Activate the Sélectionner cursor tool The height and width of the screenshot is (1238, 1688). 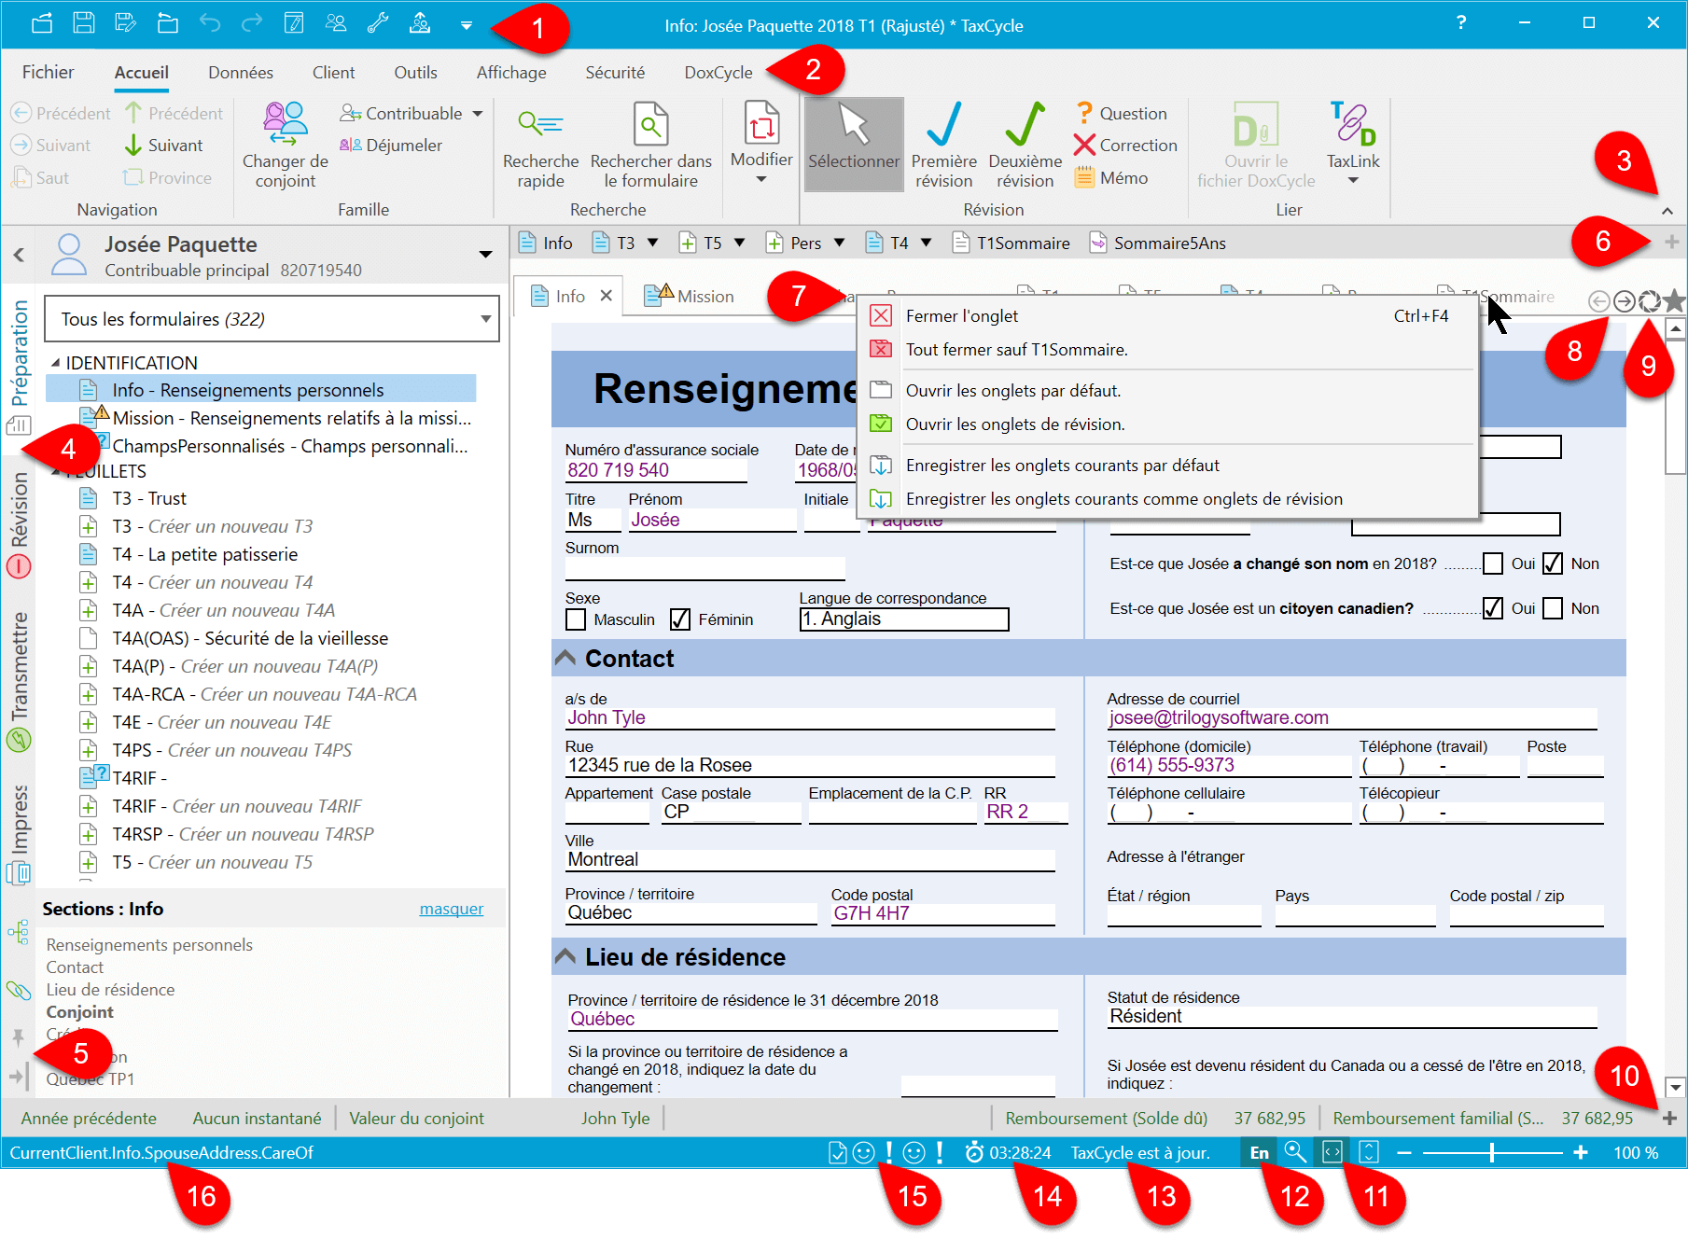coord(854,145)
